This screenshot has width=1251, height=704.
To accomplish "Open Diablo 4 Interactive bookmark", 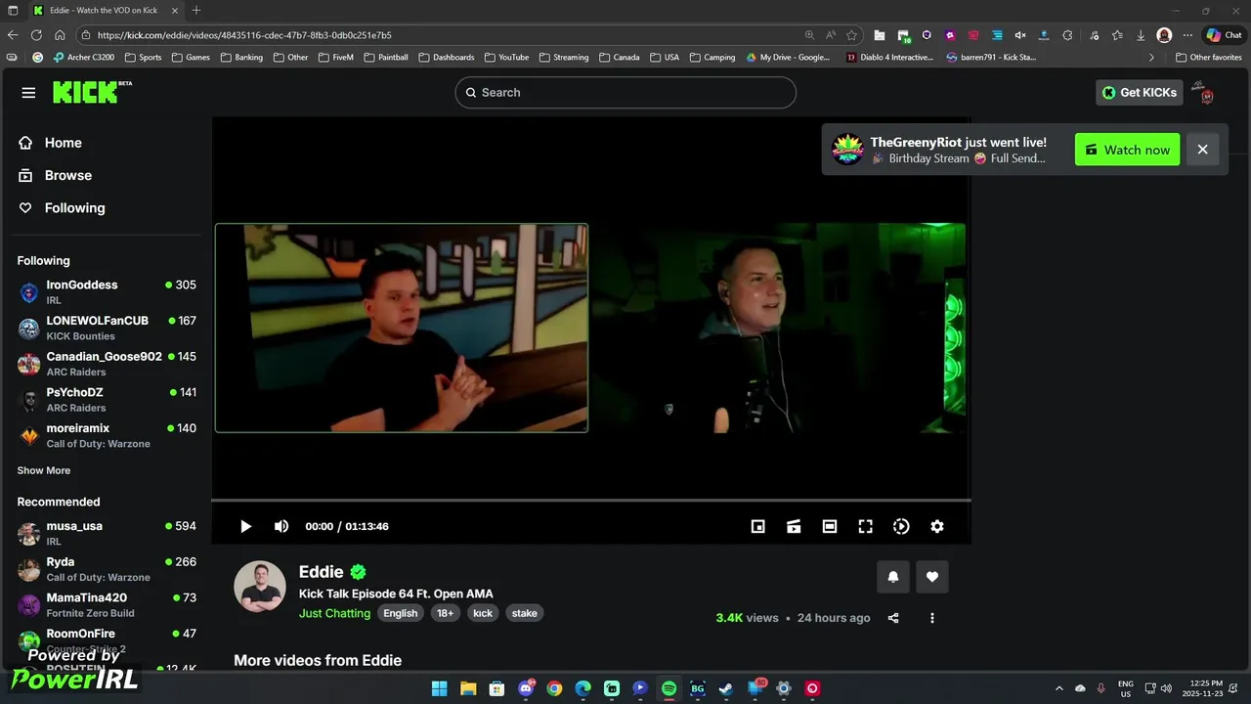I will (x=889, y=58).
